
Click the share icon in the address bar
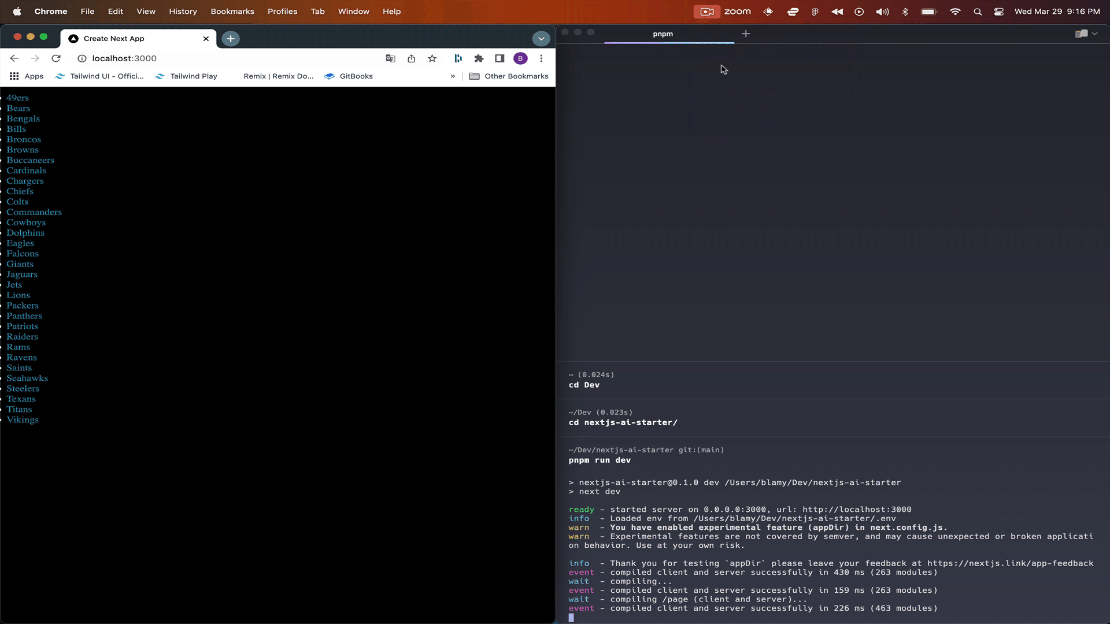(x=411, y=58)
